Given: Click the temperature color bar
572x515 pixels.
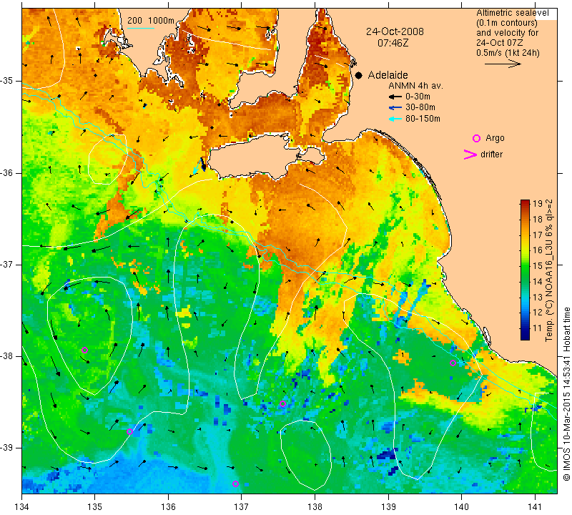Looking at the screenshot, I should [x=525, y=270].
